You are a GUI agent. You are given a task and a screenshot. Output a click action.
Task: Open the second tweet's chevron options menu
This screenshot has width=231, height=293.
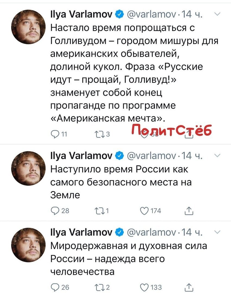point(217,155)
